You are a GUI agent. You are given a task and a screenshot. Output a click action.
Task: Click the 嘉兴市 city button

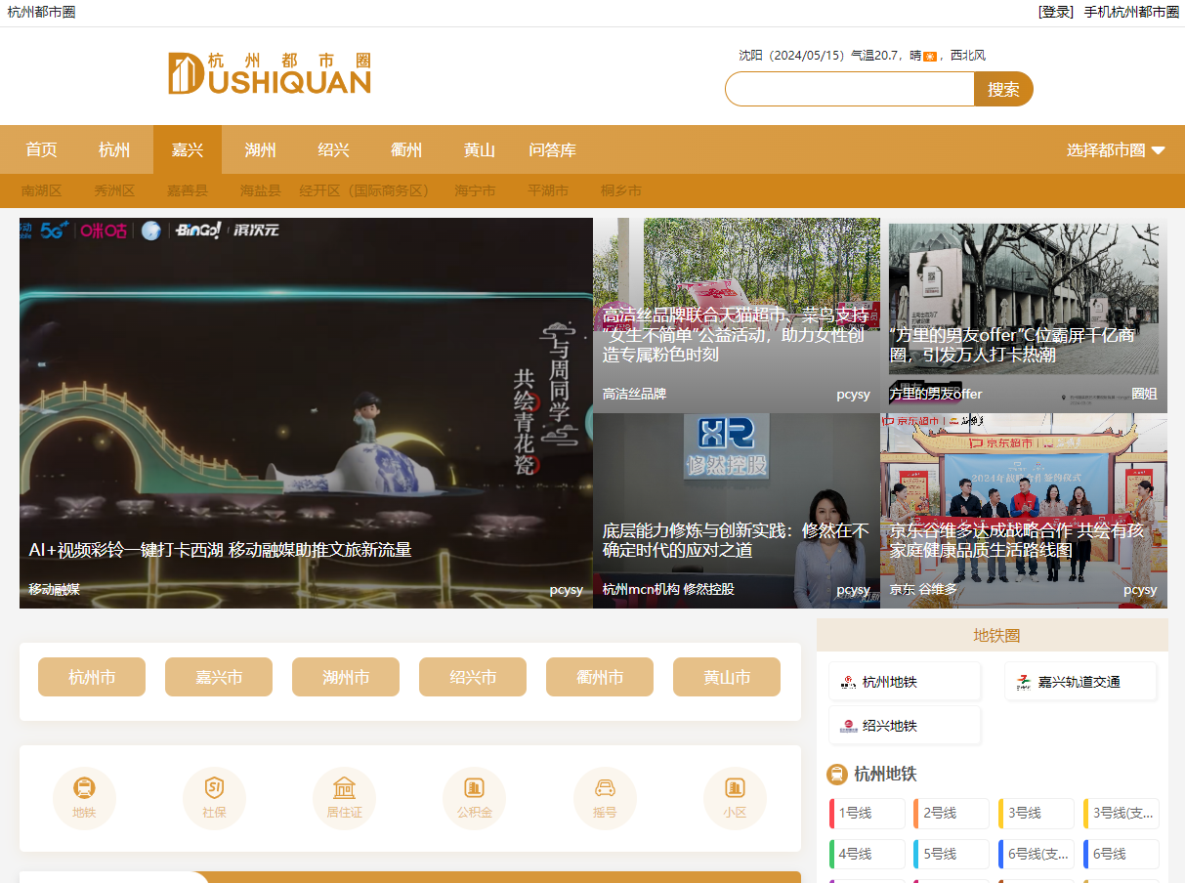point(219,677)
